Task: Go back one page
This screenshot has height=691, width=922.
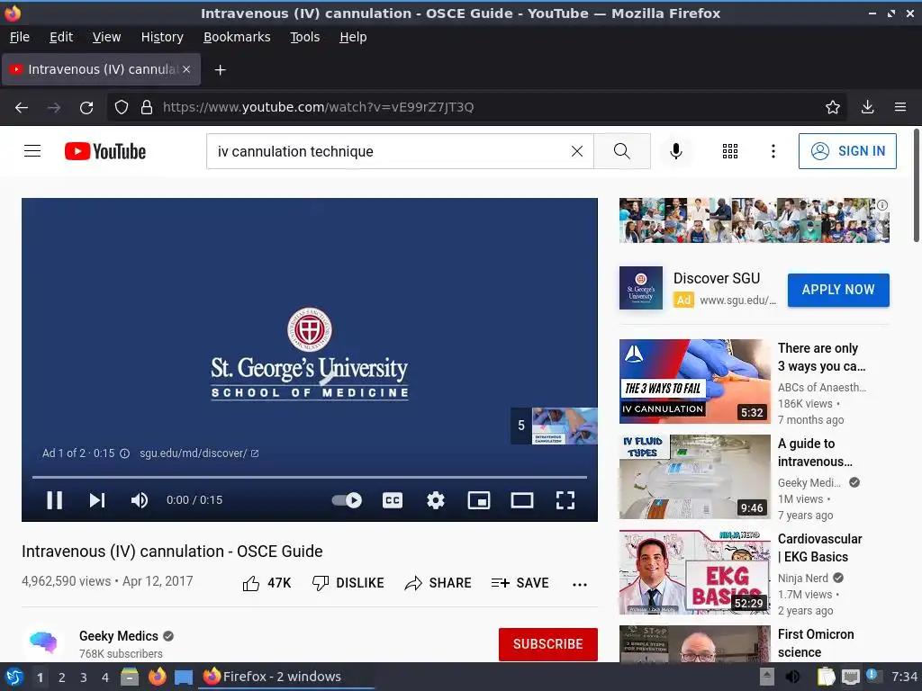Action: [x=22, y=107]
